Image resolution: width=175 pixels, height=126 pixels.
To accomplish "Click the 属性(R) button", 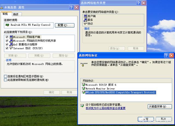I will coord(64,55).
